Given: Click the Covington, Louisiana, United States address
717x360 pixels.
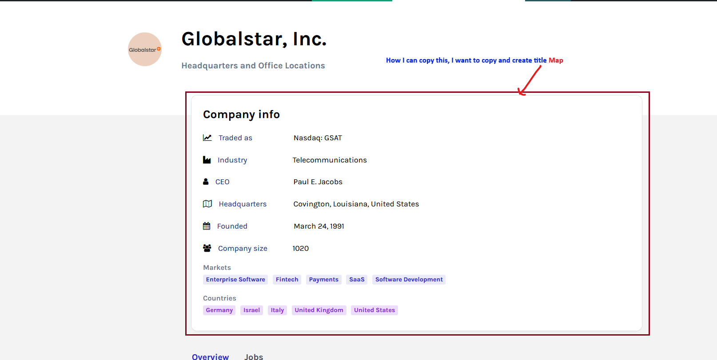Looking at the screenshot, I should click(356, 204).
